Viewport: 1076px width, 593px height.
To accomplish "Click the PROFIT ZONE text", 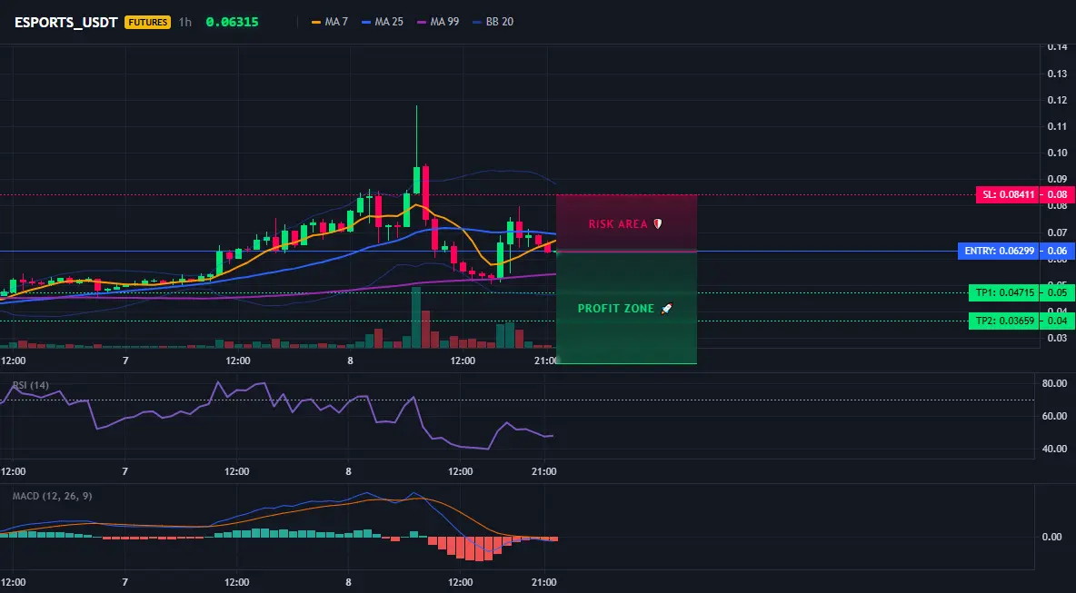I will [616, 309].
